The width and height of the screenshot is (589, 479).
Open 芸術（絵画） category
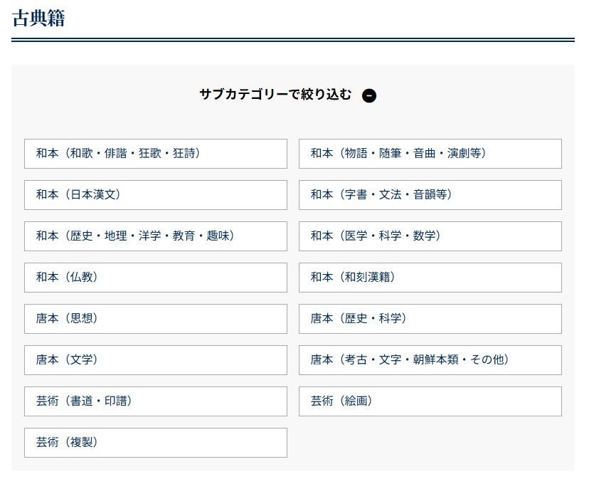coord(430,401)
